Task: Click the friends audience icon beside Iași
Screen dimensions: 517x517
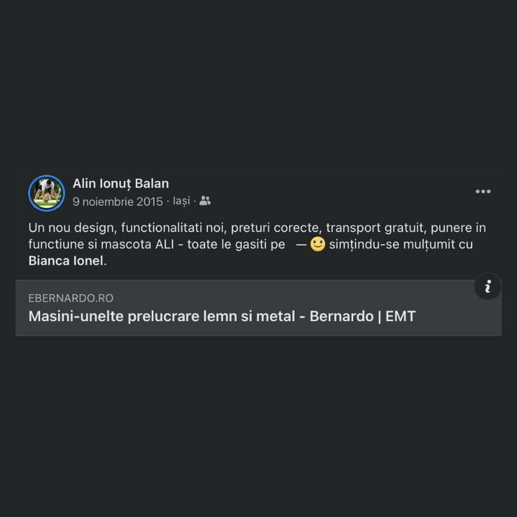Action: [x=205, y=200]
